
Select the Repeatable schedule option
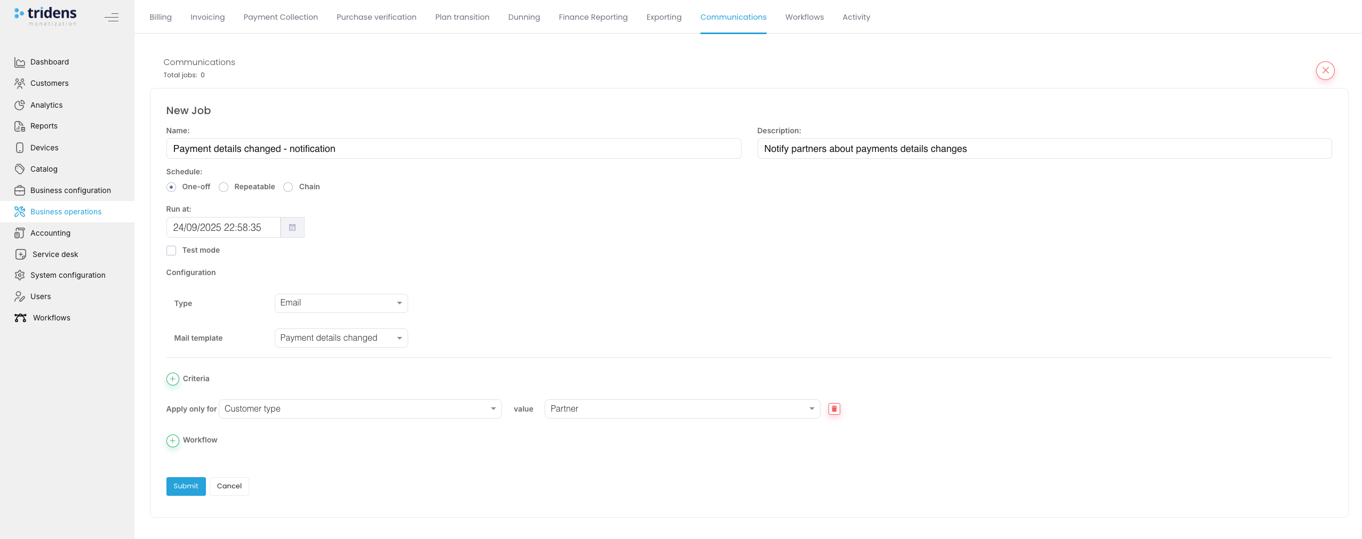(224, 187)
